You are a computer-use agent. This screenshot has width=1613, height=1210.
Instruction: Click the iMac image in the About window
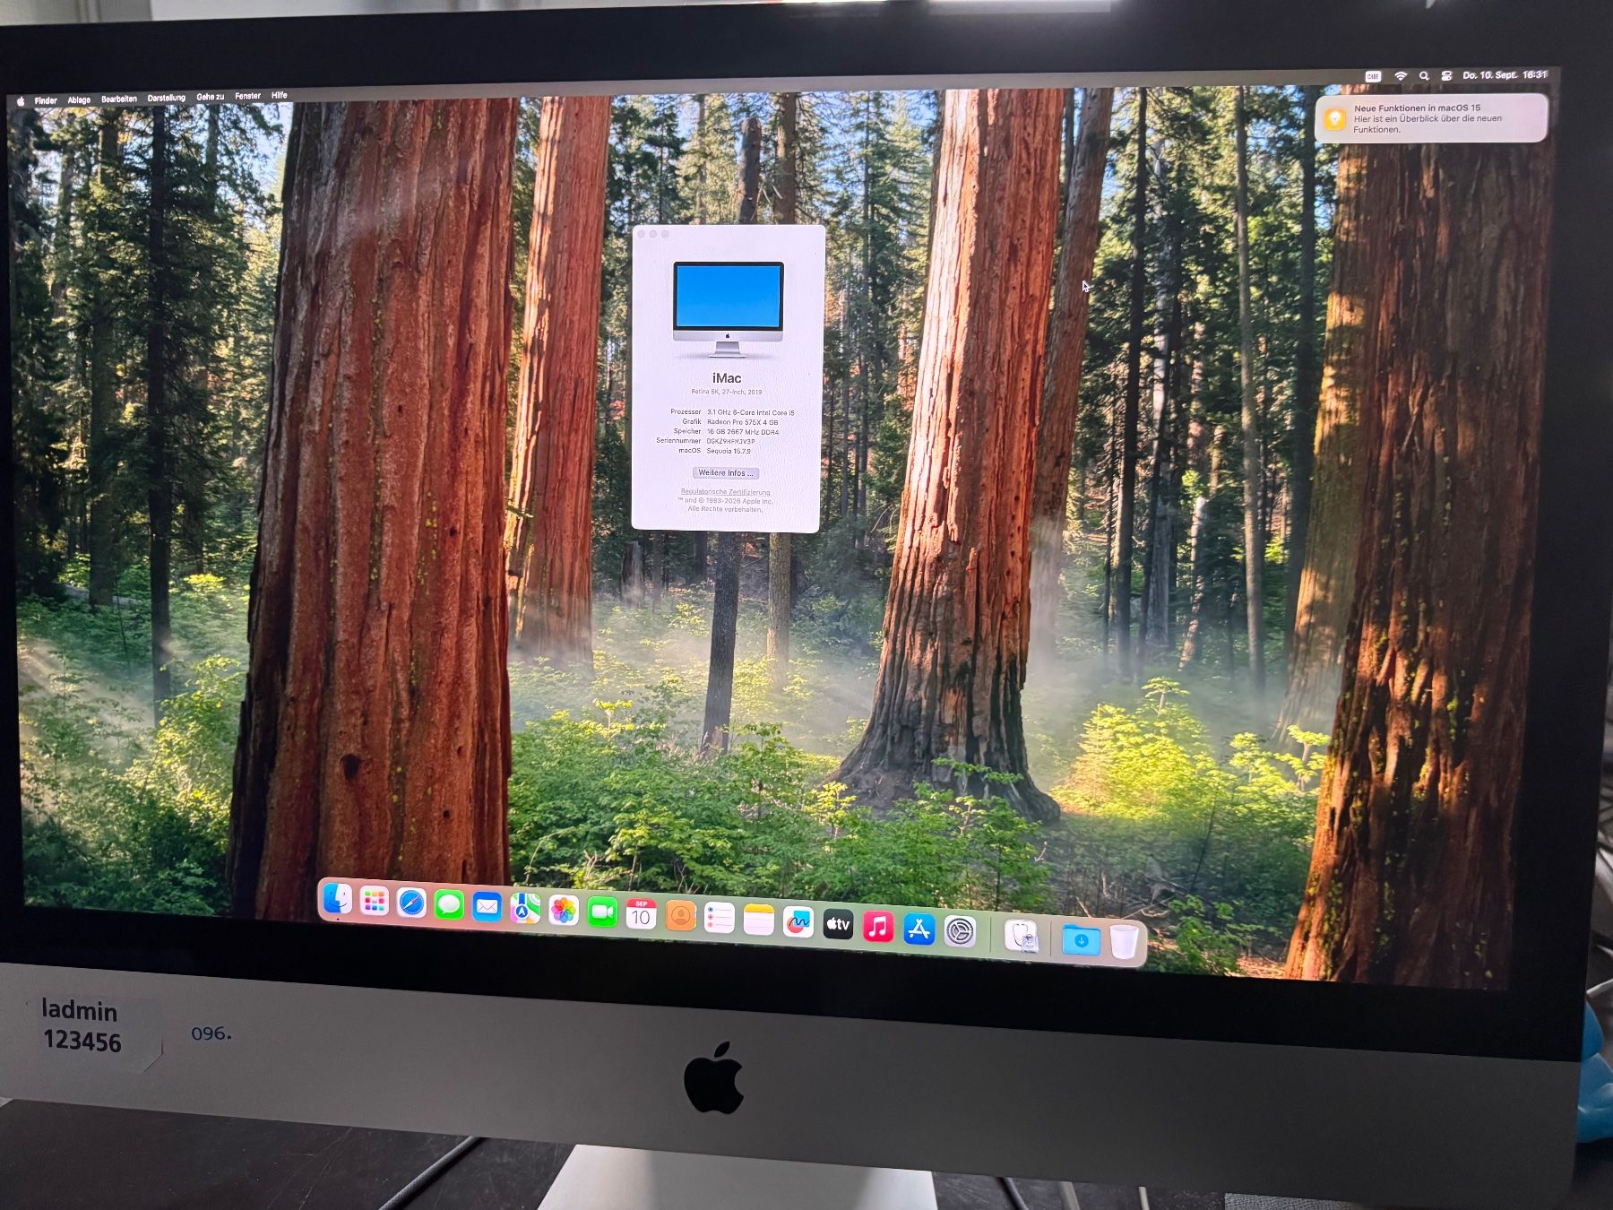728,309
